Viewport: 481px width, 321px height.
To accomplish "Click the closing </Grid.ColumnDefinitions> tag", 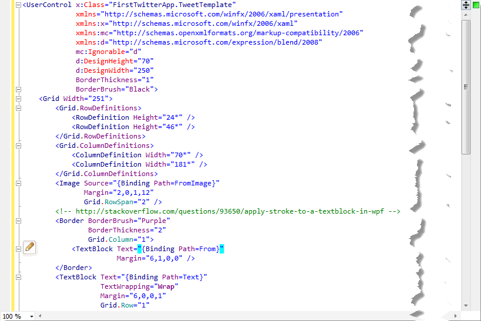I will point(106,174).
